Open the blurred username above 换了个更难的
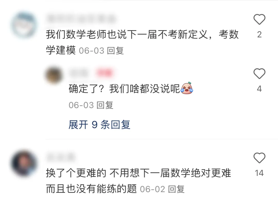Screen dimensions: 278x204 click(x=61, y=157)
